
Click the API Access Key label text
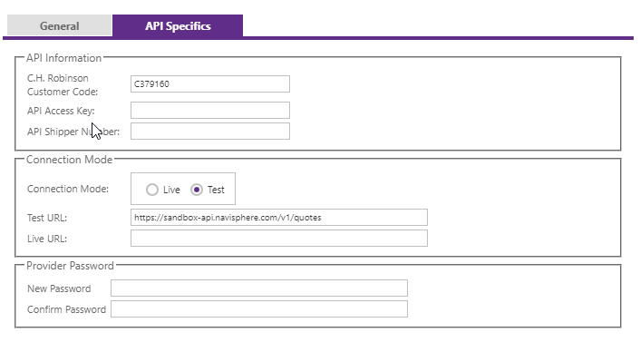click(61, 111)
